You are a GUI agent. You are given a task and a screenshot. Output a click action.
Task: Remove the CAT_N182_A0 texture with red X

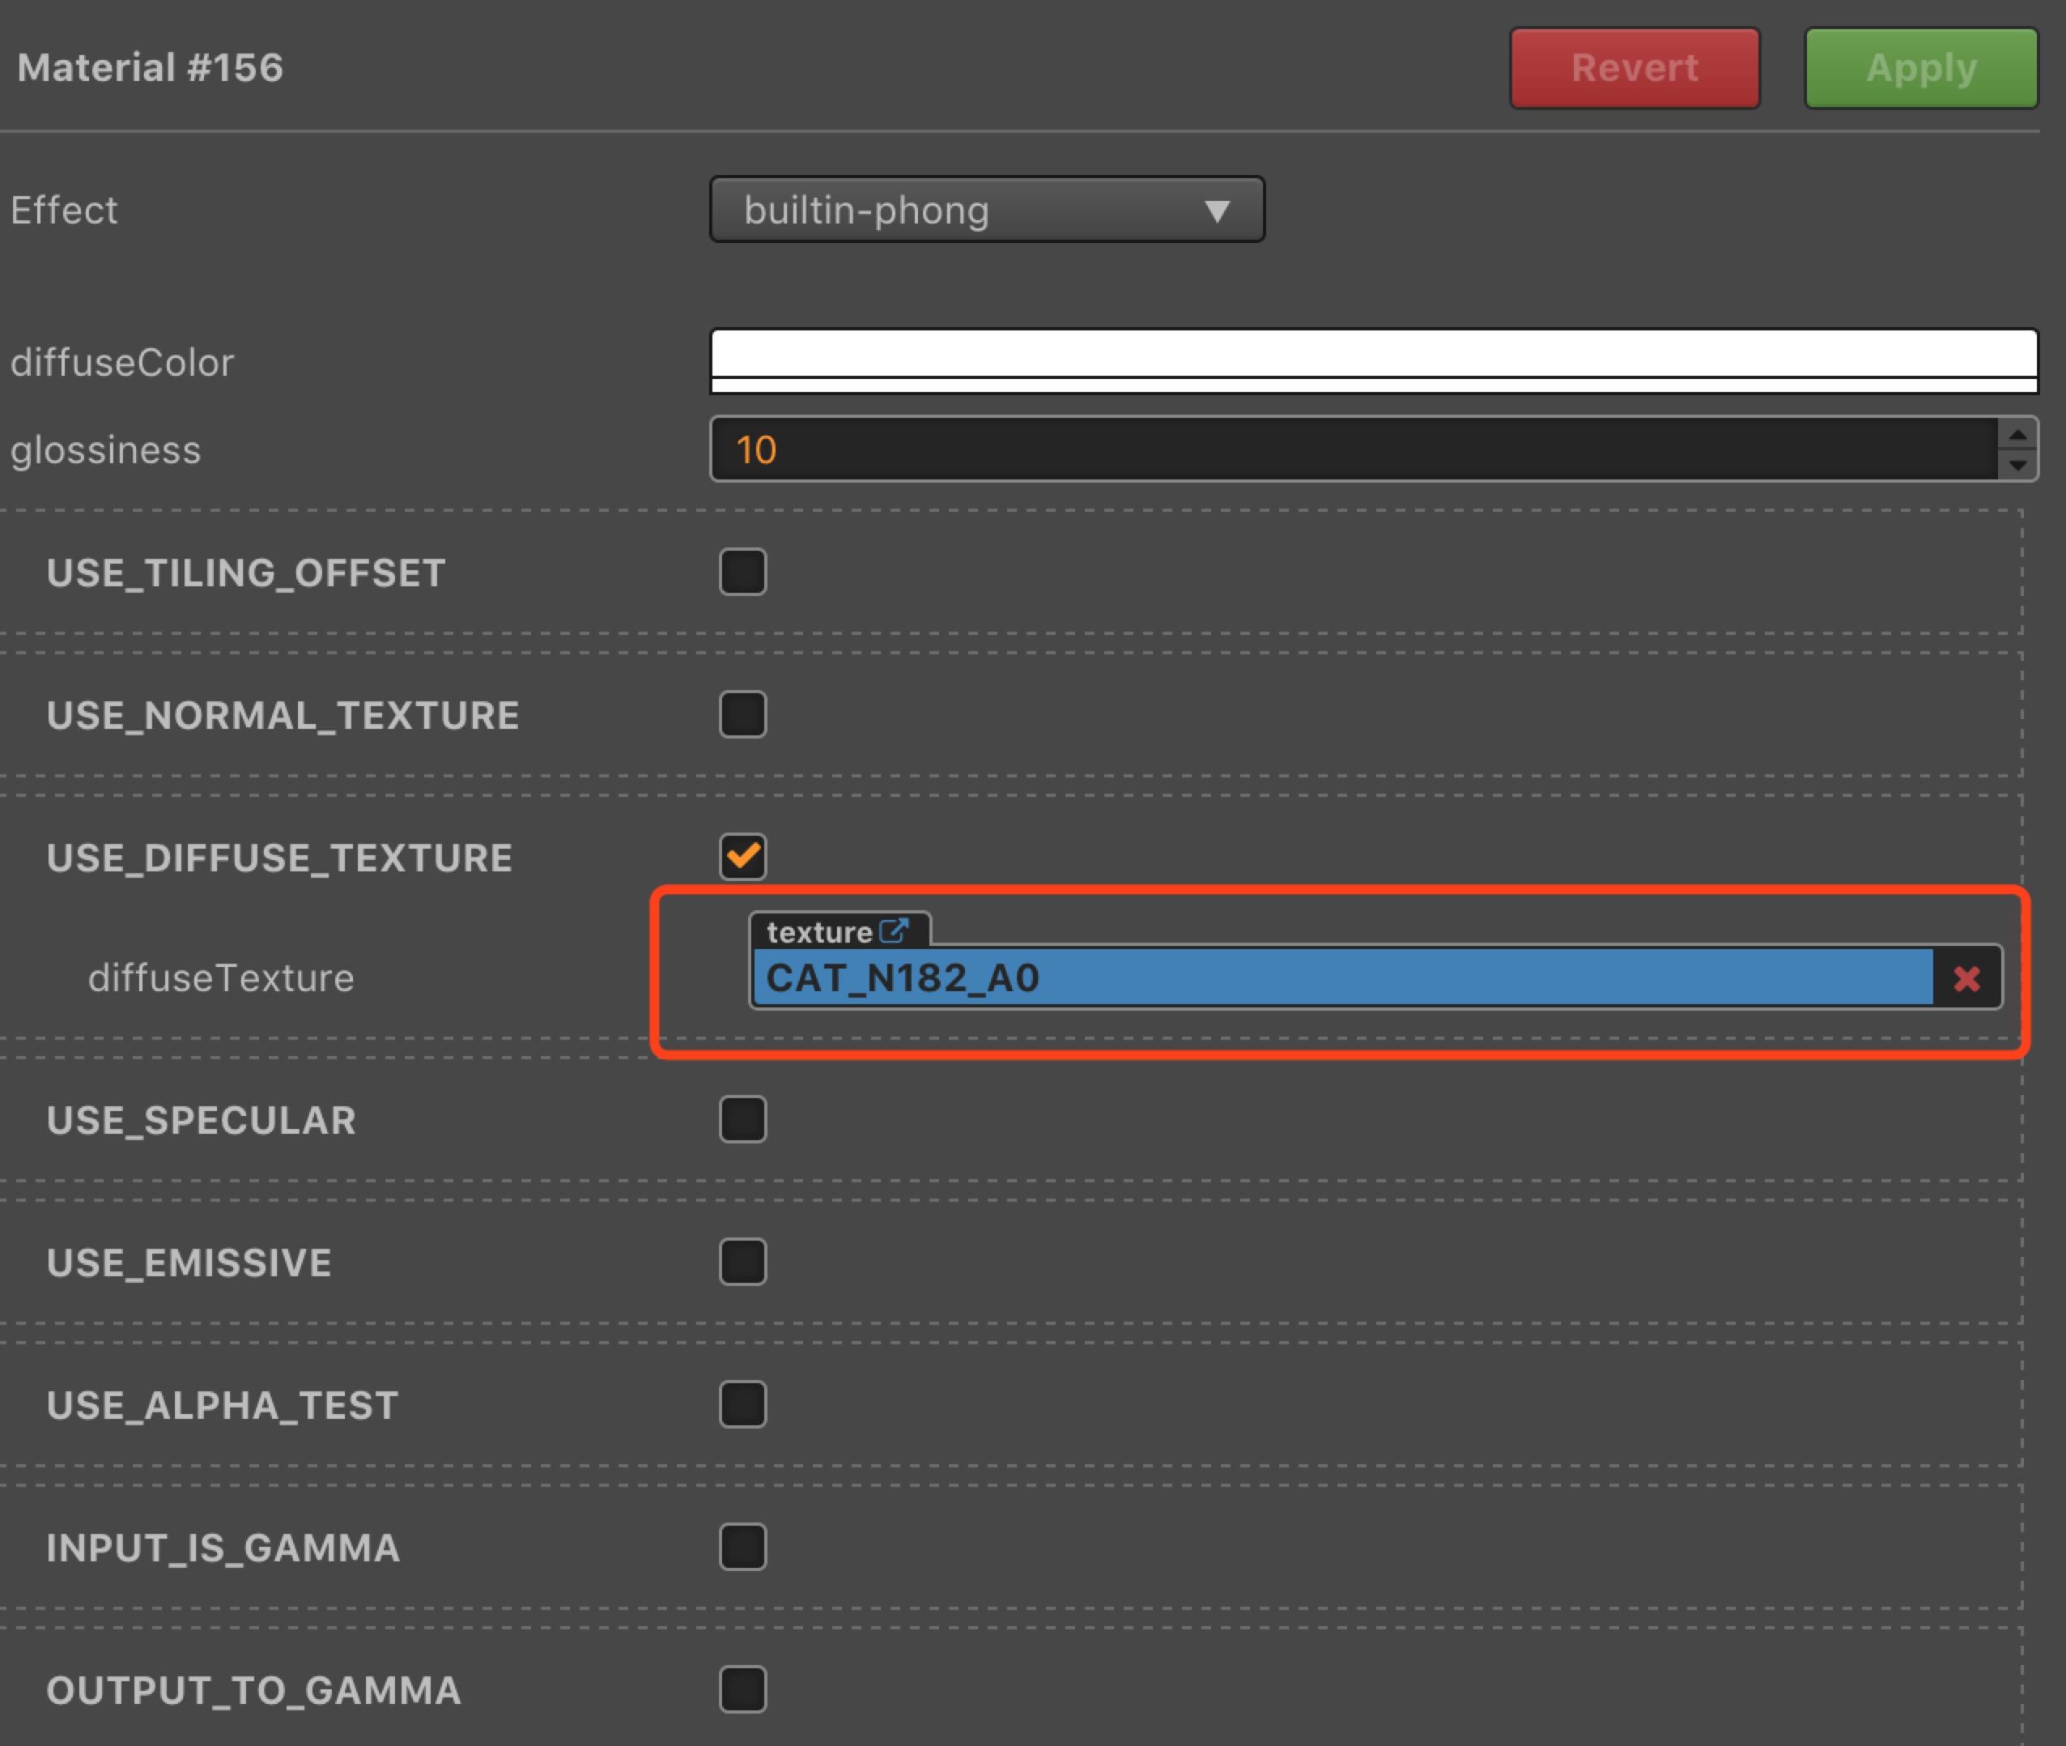pos(1966,978)
